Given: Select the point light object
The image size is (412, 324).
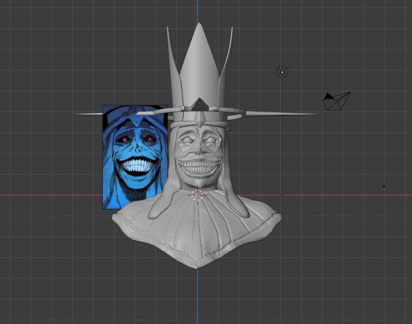Looking at the screenshot, I should [282, 72].
